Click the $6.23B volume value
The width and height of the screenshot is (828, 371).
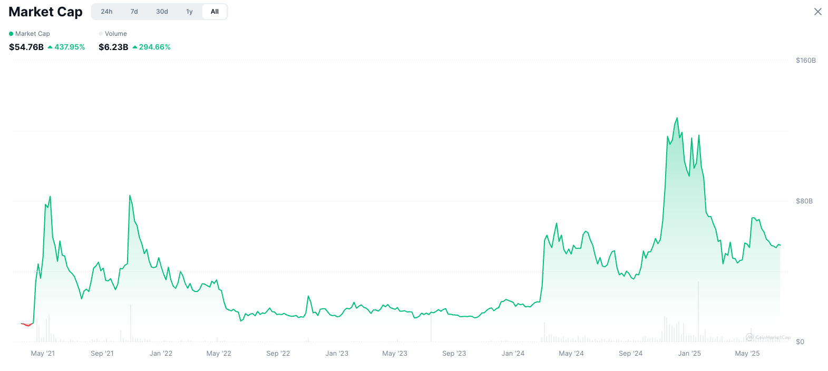tap(112, 47)
